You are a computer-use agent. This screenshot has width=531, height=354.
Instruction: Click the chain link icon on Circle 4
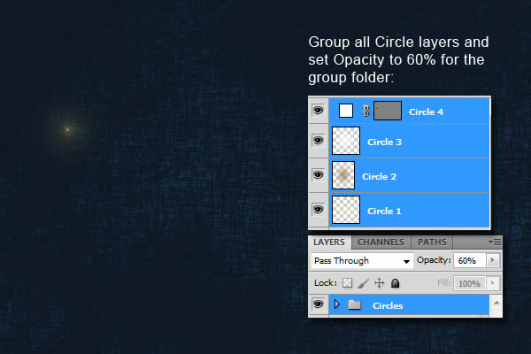coord(365,111)
